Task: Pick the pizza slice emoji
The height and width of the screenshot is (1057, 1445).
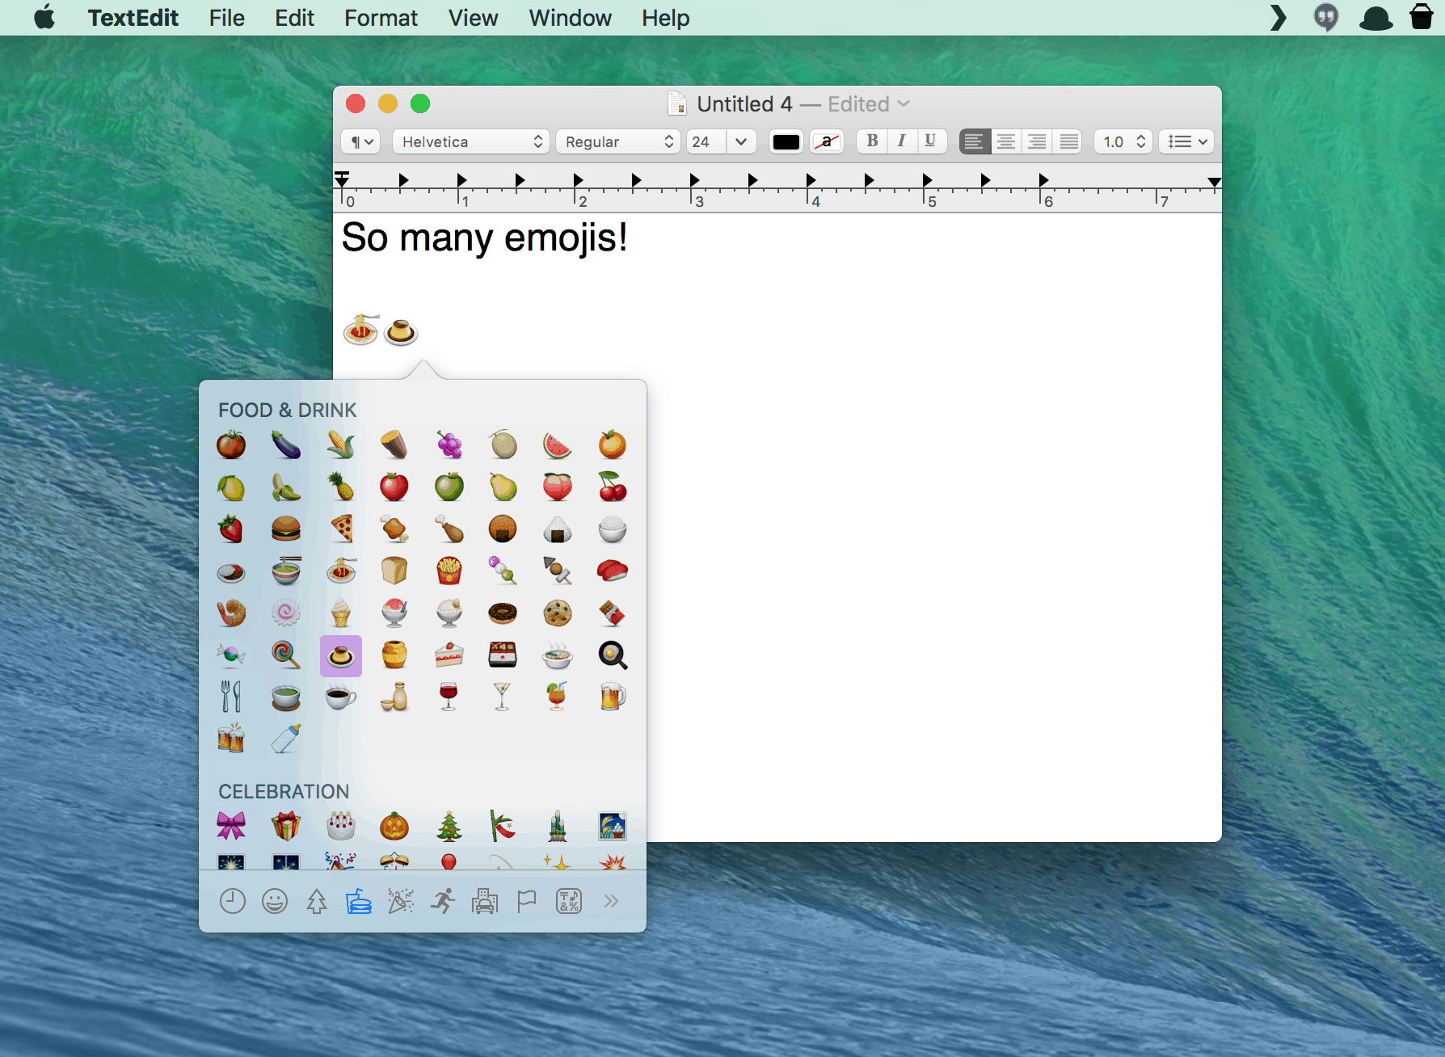Action: [x=341, y=529]
